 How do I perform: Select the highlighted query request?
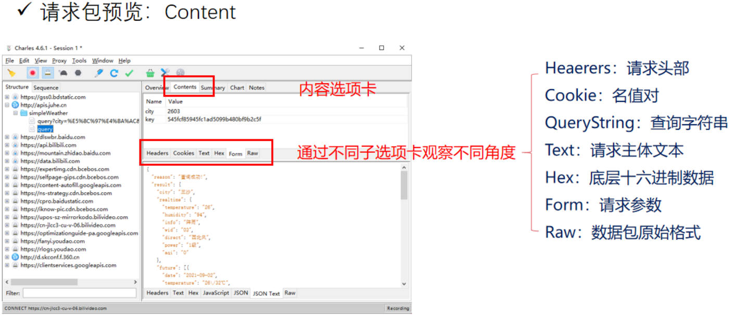pos(45,129)
